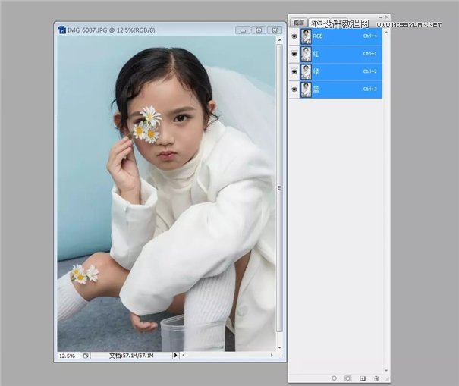This screenshot has height=386, width=459.
Task: Hide the RGB composite channel eye
Action: pyautogui.click(x=294, y=36)
